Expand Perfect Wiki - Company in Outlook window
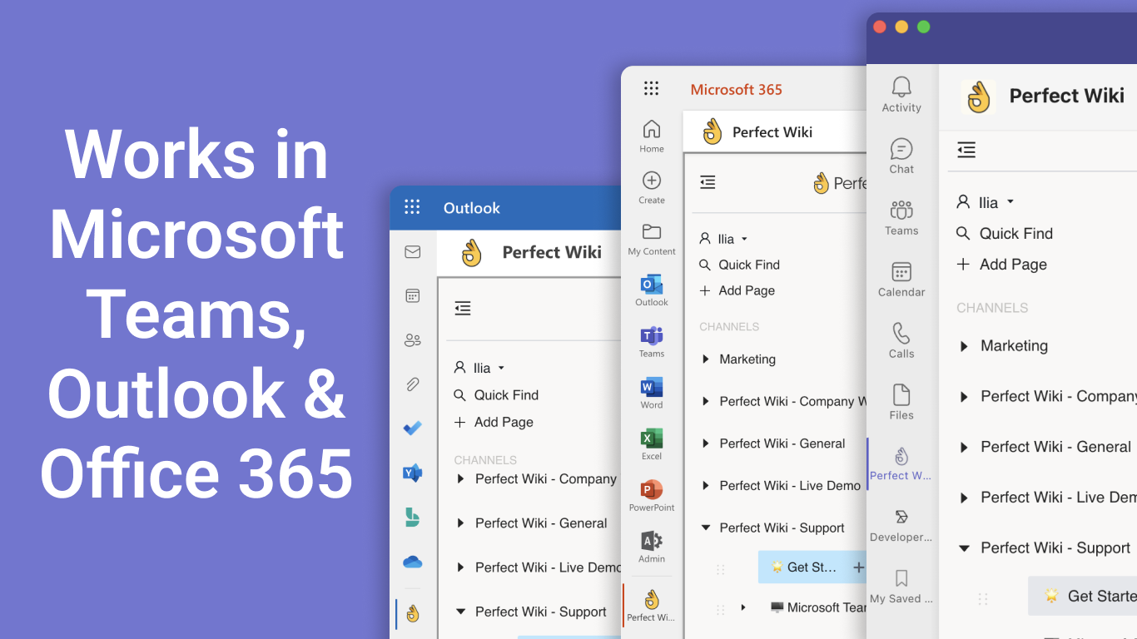This screenshot has width=1137, height=639. tap(460, 478)
